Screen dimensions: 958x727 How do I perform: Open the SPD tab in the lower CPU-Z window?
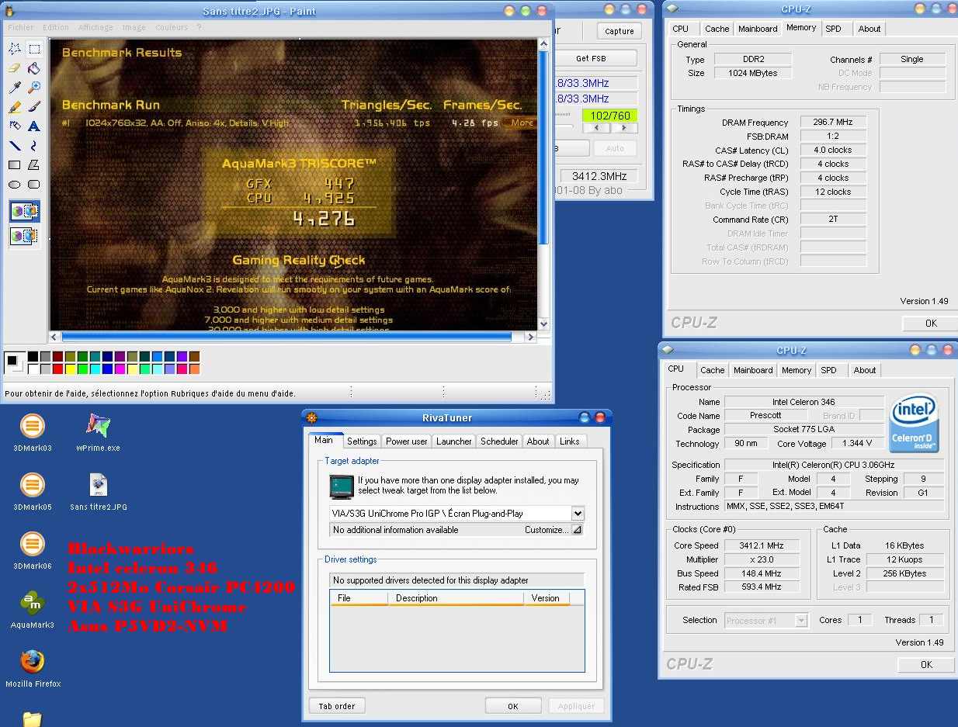pyautogui.click(x=828, y=370)
